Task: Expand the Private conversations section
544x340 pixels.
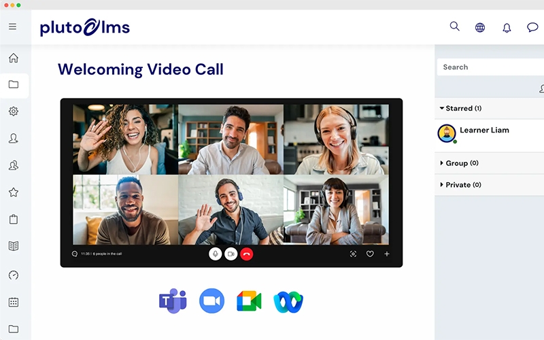Action: [x=489, y=185]
